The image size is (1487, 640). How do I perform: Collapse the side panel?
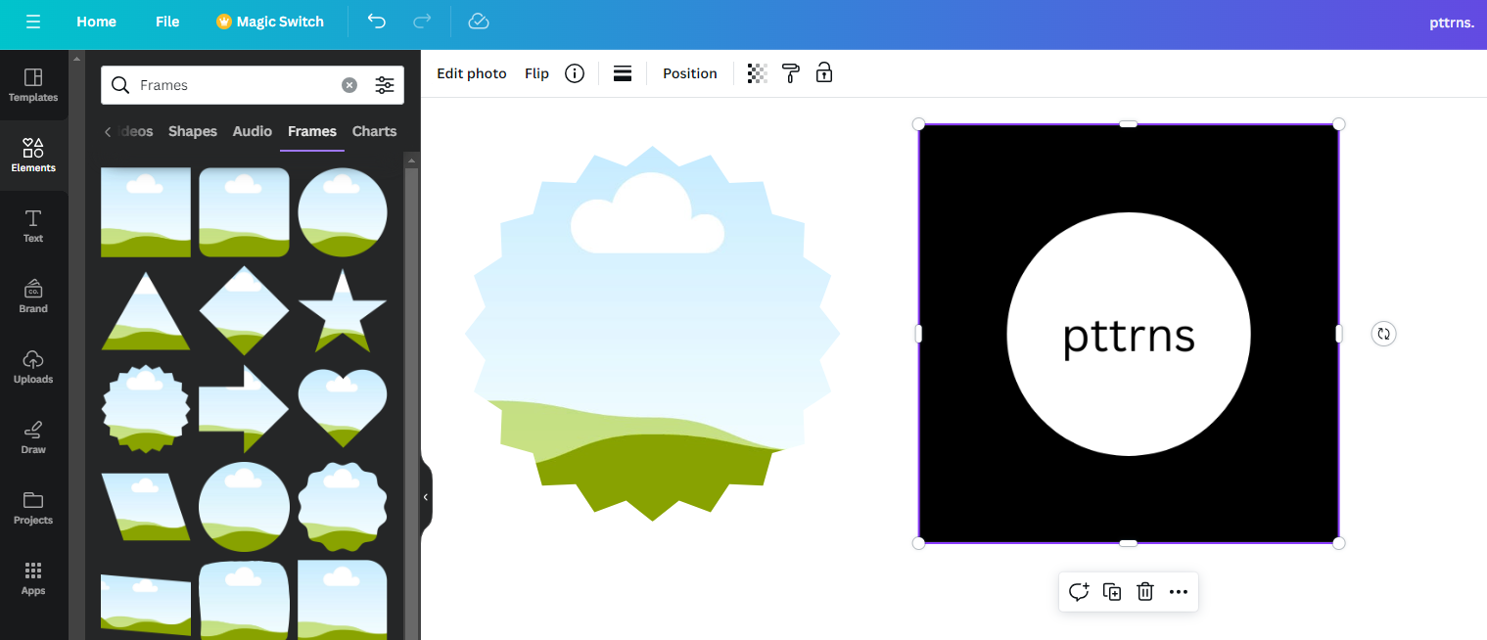(x=426, y=497)
